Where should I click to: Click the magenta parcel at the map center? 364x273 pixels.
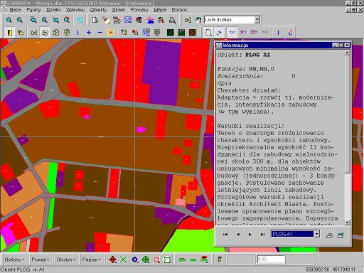(x=141, y=129)
